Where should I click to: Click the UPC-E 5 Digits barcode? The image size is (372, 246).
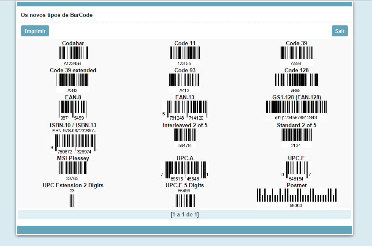coord(185,200)
